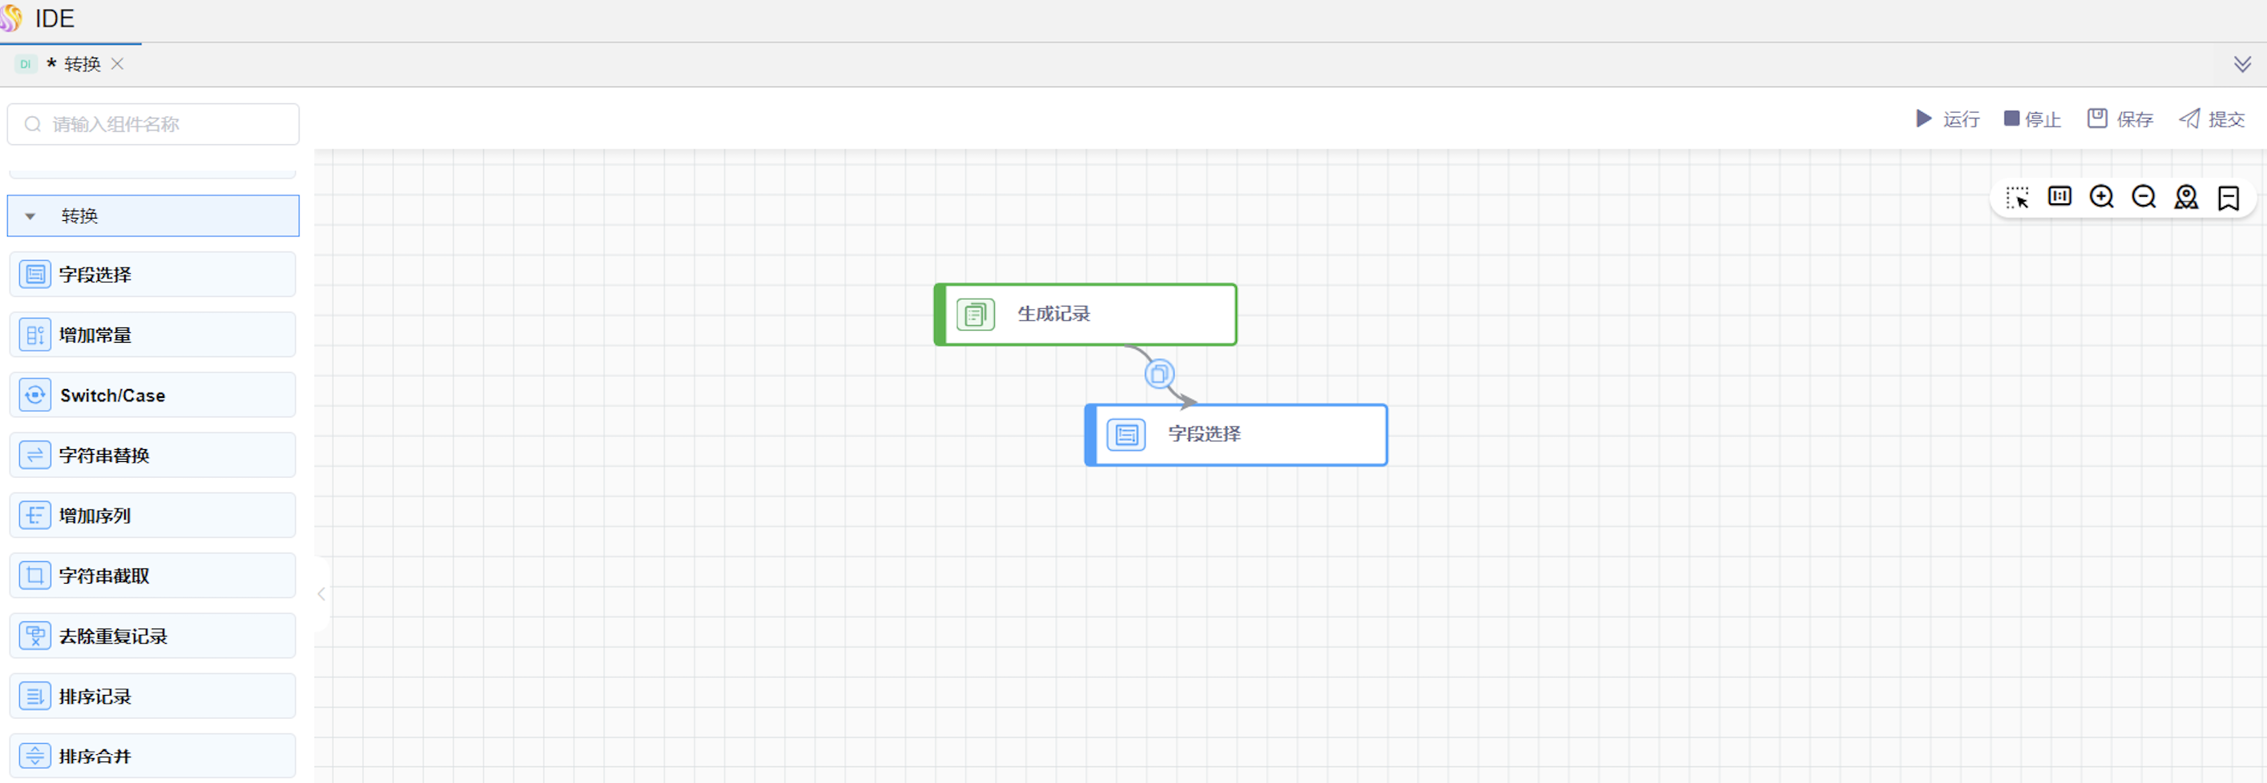2267x783 pixels.
Task: Select the 生成记录 node on canvas
Action: pyautogui.click(x=1084, y=314)
